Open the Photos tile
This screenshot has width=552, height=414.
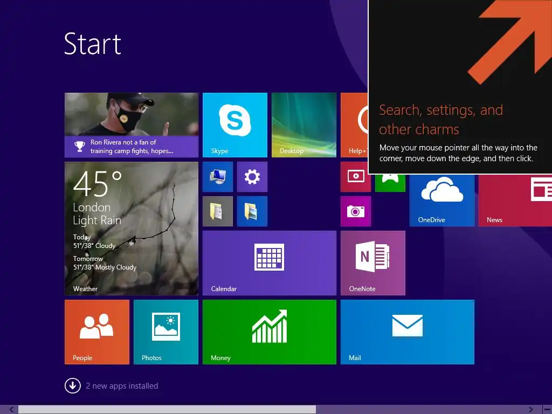pyautogui.click(x=166, y=332)
